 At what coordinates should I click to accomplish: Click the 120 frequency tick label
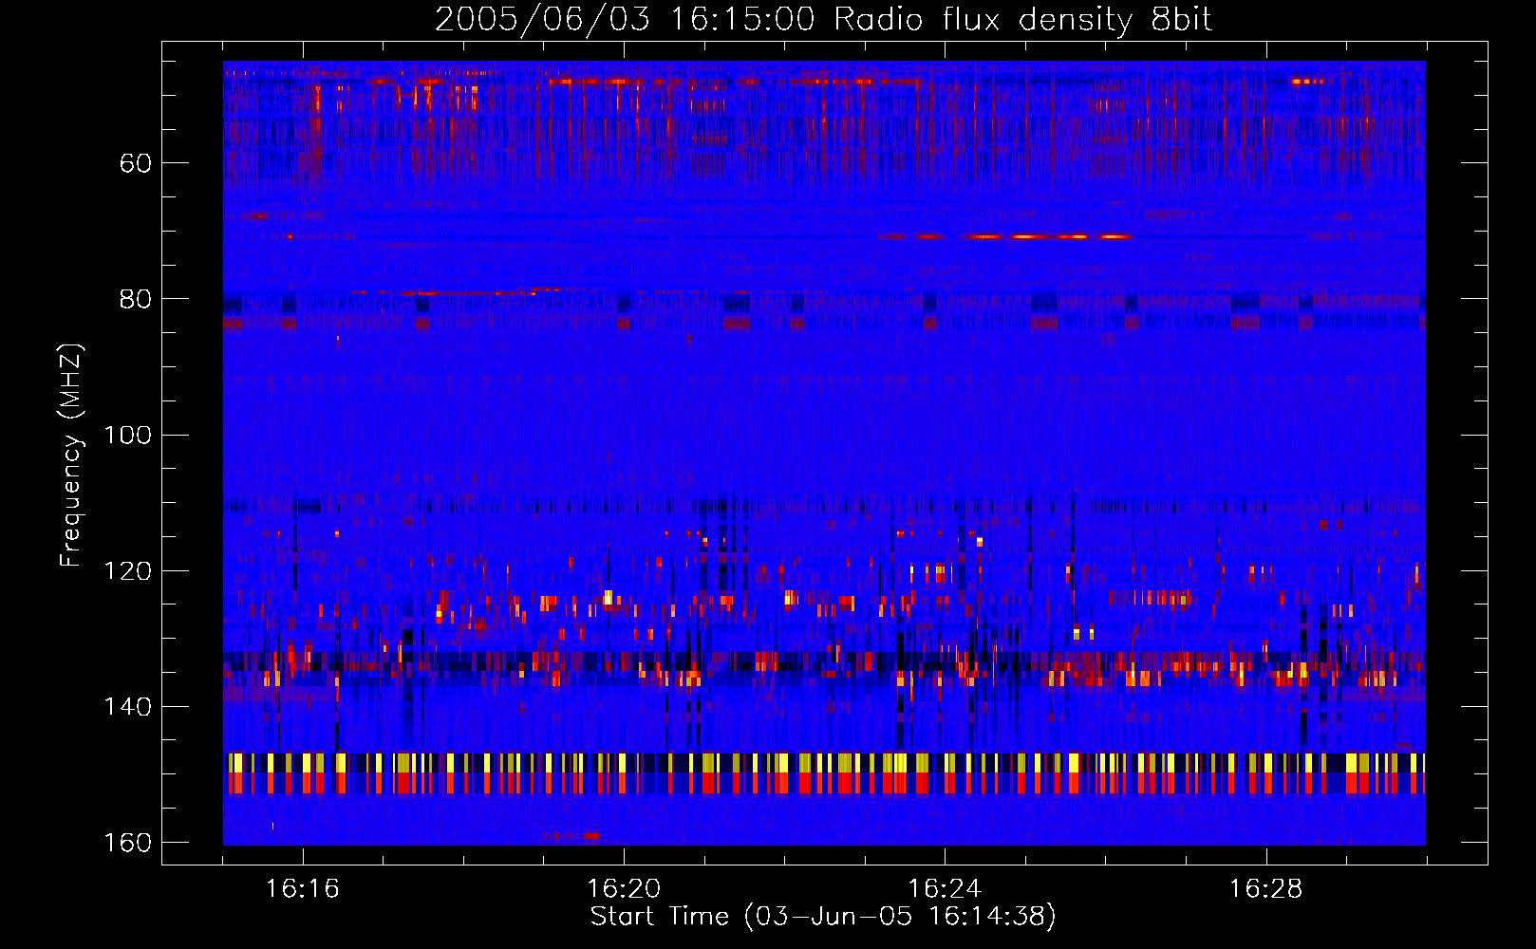pyautogui.click(x=127, y=570)
